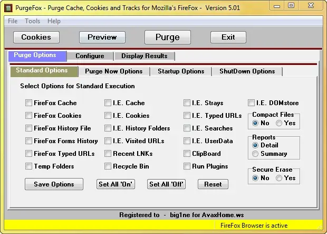Click 'FireFox Browser is active' status text
The width and height of the screenshot is (327, 234).
254,226
